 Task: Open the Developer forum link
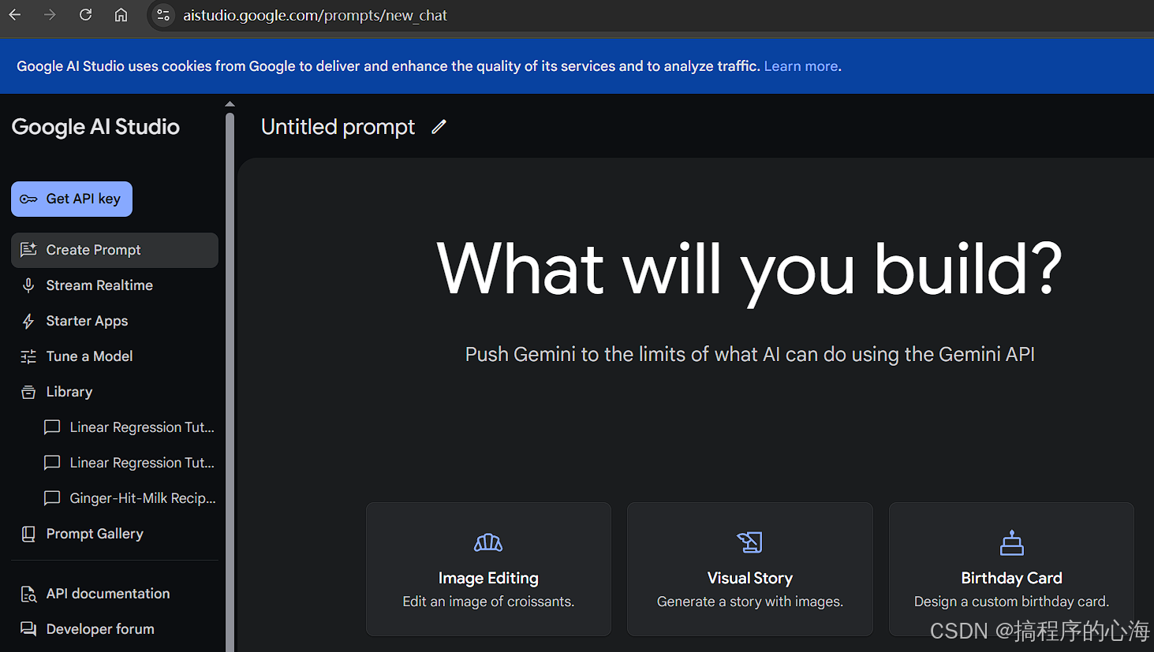click(x=114, y=629)
